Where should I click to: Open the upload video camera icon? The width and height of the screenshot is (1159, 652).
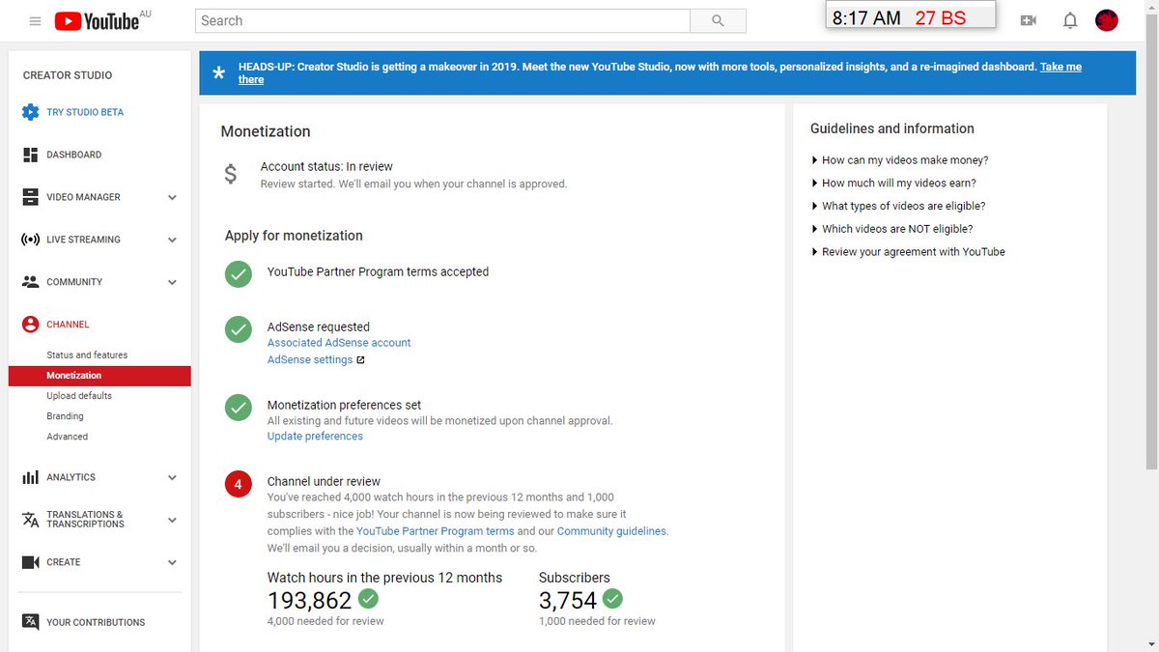[x=1029, y=20]
